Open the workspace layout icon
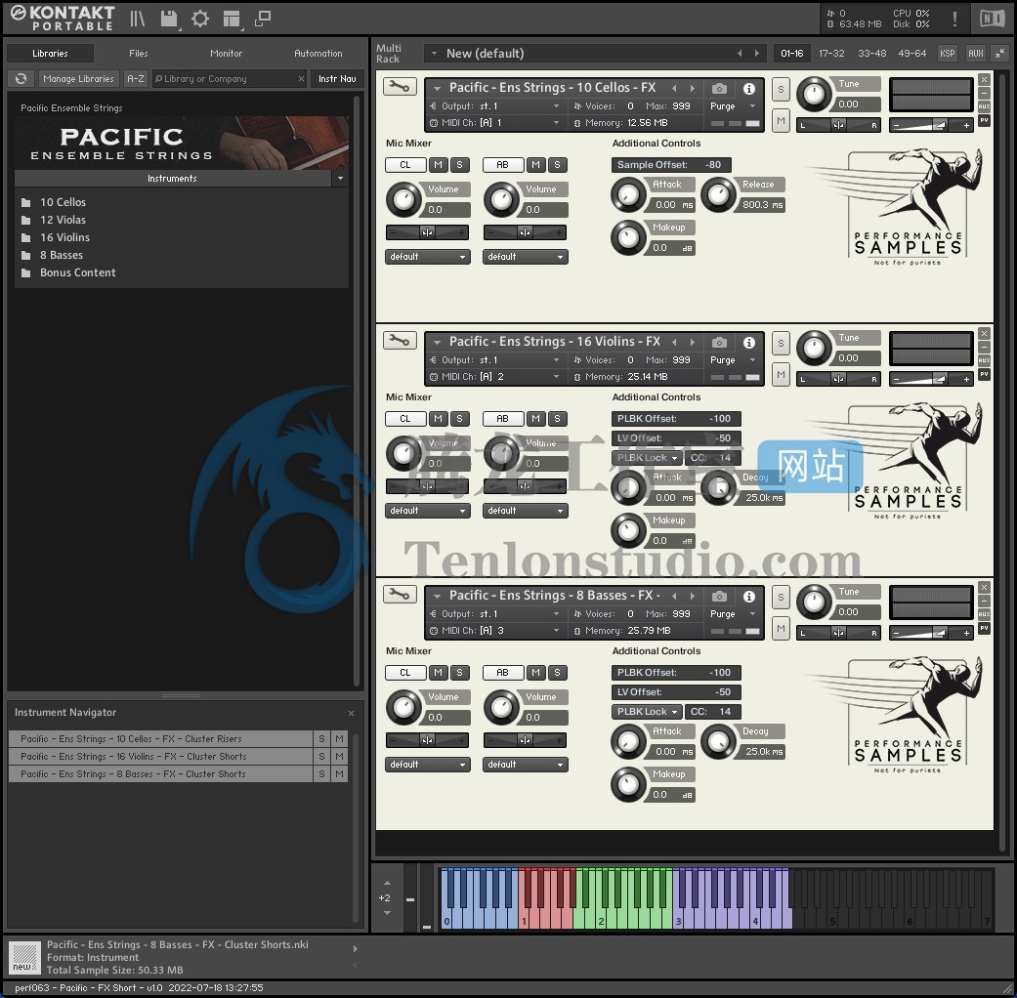The image size is (1017, 998). tap(232, 19)
